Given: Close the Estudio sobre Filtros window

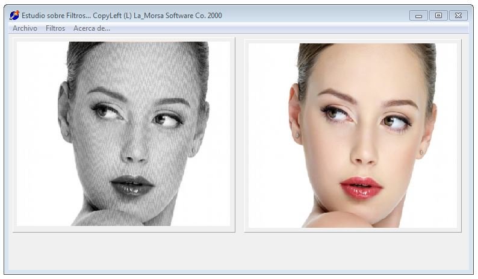Looking at the screenshot, I should point(458,16).
